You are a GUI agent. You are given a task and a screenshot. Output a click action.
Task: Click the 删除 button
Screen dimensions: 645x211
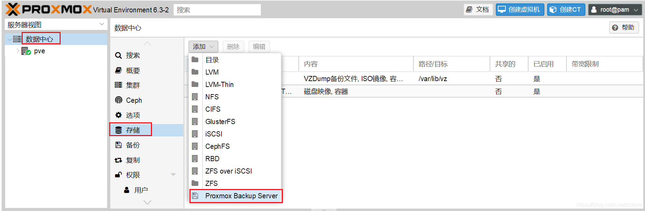(x=233, y=46)
